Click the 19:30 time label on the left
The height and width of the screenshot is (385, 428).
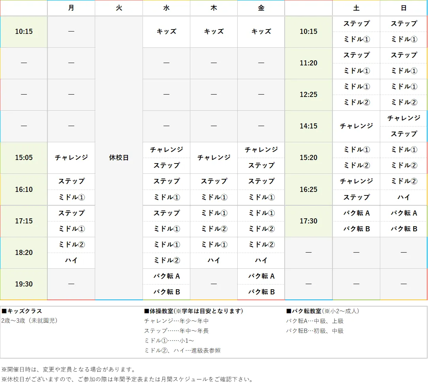23,284
